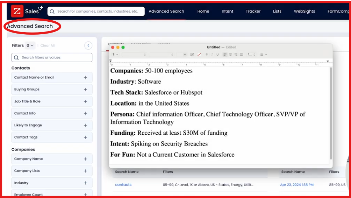Clear All filters

click(x=48, y=45)
